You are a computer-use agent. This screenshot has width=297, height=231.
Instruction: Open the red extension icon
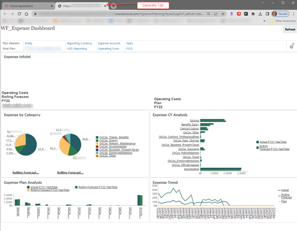point(239,14)
